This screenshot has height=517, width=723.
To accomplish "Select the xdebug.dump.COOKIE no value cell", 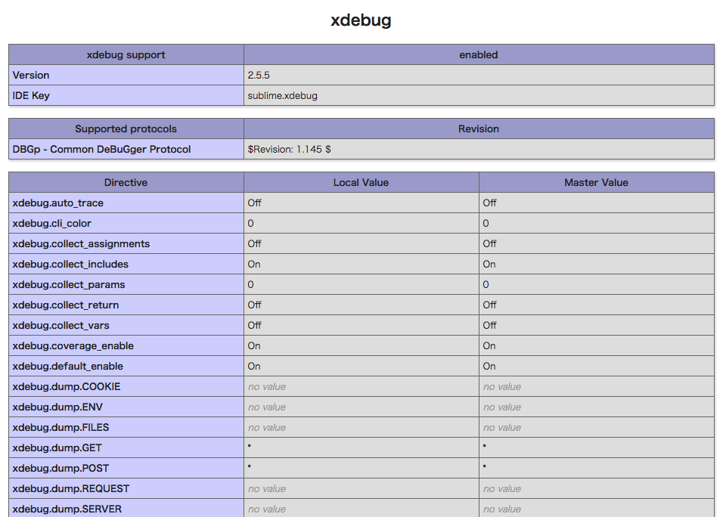I will click(x=266, y=386).
